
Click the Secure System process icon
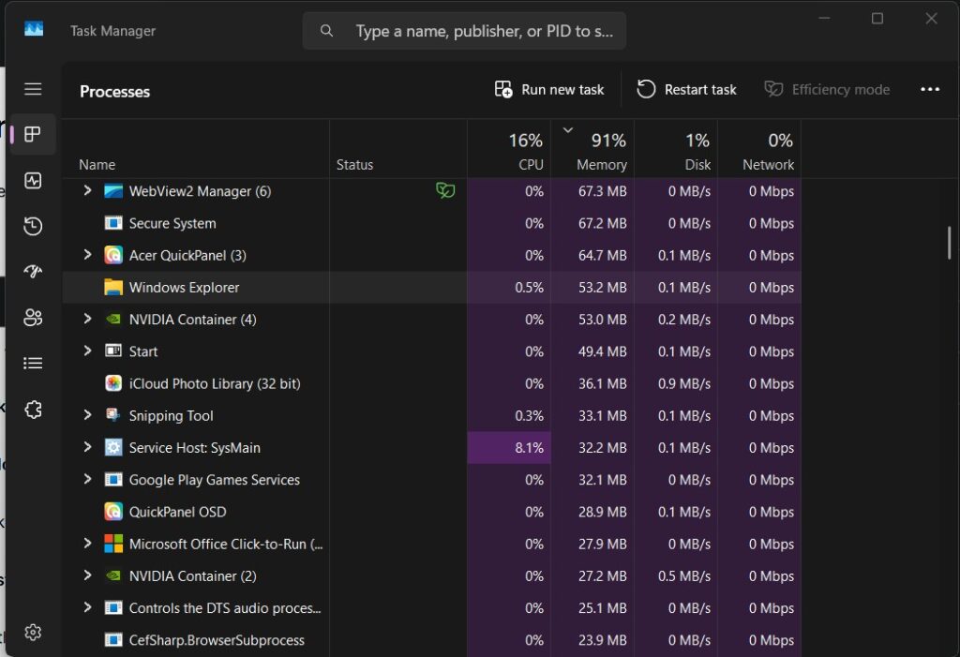pyautogui.click(x=113, y=223)
